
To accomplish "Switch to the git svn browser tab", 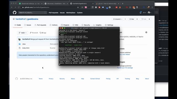I will [107, 4].
